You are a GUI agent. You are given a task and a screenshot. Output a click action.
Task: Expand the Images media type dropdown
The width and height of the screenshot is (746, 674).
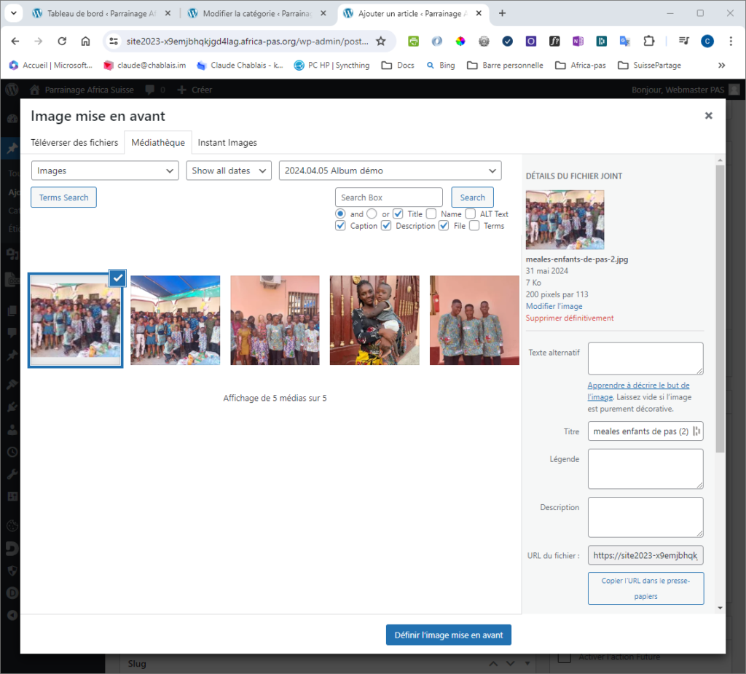(x=105, y=171)
